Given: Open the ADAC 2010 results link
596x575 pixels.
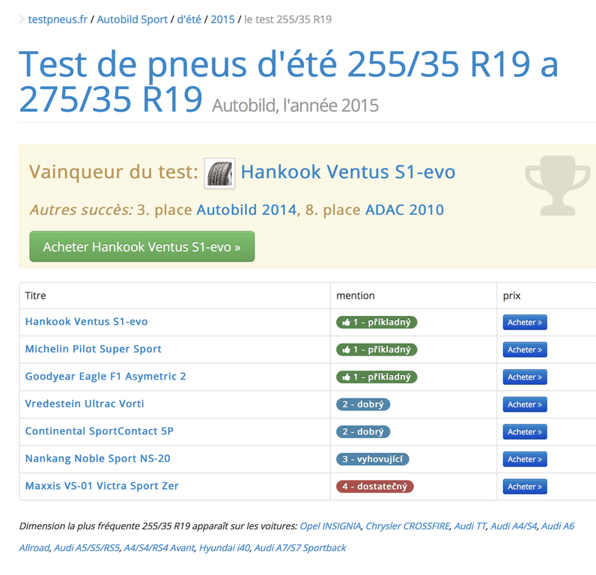Looking at the screenshot, I should (404, 210).
